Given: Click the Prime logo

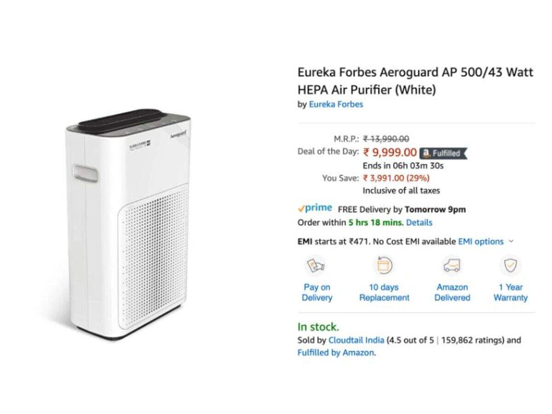Looking at the screenshot, I should click(x=315, y=208).
